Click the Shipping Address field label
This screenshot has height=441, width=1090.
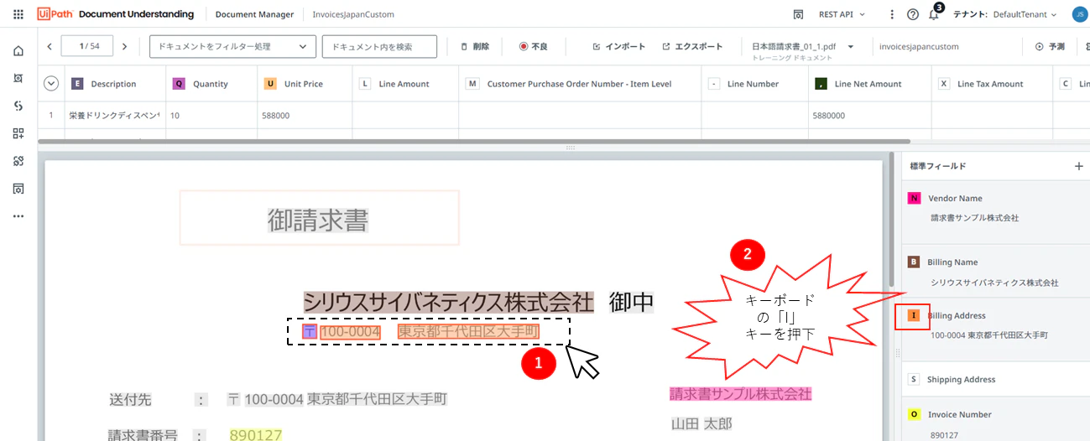(961, 379)
